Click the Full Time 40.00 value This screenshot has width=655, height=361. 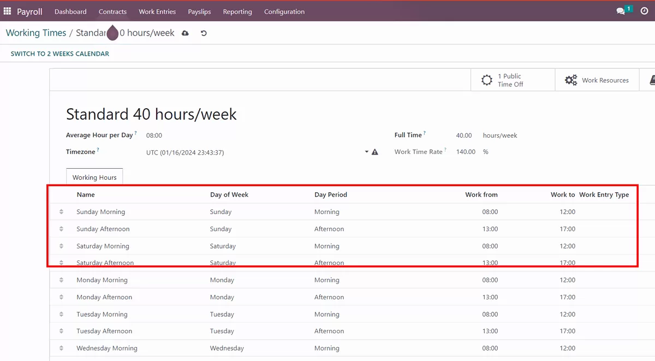[x=464, y=135]
